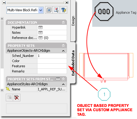
Task: Click property sets from style worksheet icon
Action: (x=58, y=79)
